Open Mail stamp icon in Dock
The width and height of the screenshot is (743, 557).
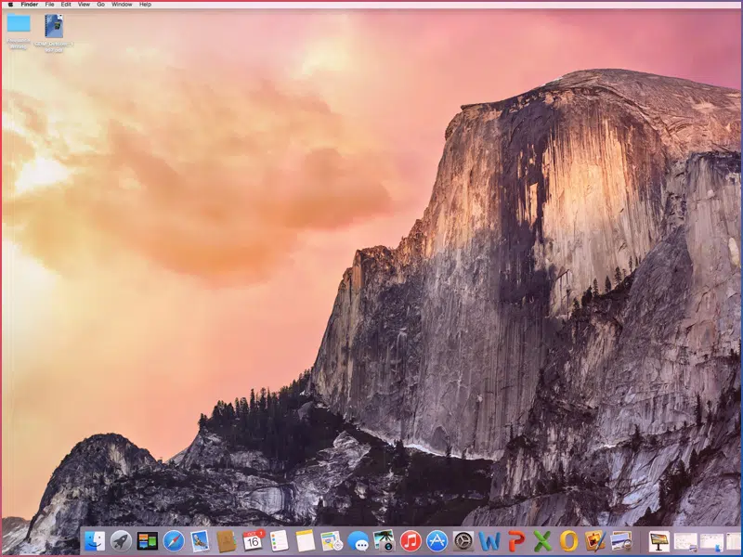point(200,541)
